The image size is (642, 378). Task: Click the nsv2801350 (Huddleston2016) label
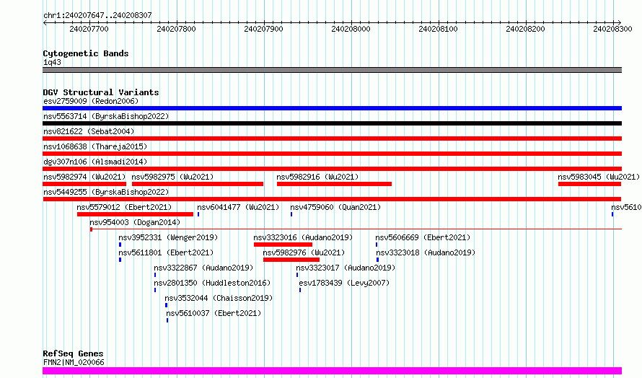click(212, 283)
